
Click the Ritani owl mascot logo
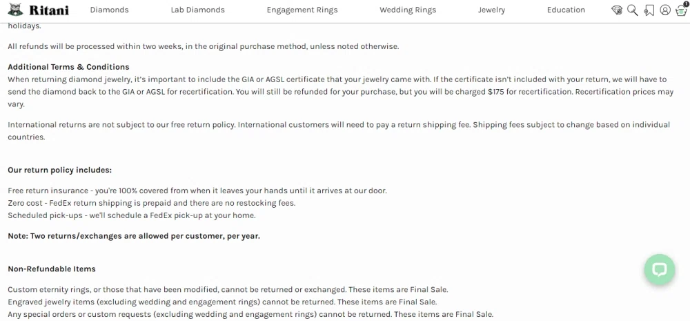click(16, 10)
